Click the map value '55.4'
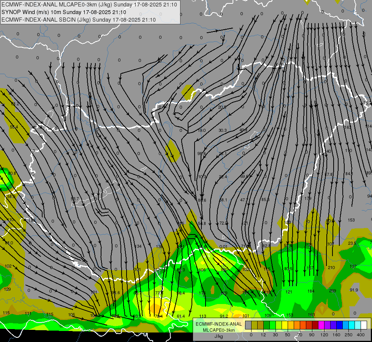Viewport: 372px width, 342px height. point(14,127)
